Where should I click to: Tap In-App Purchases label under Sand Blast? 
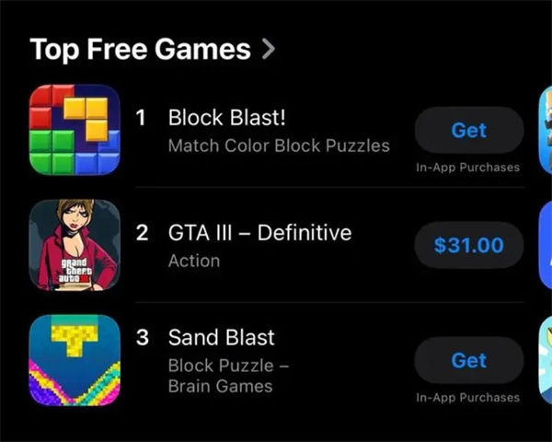[468, 398]
